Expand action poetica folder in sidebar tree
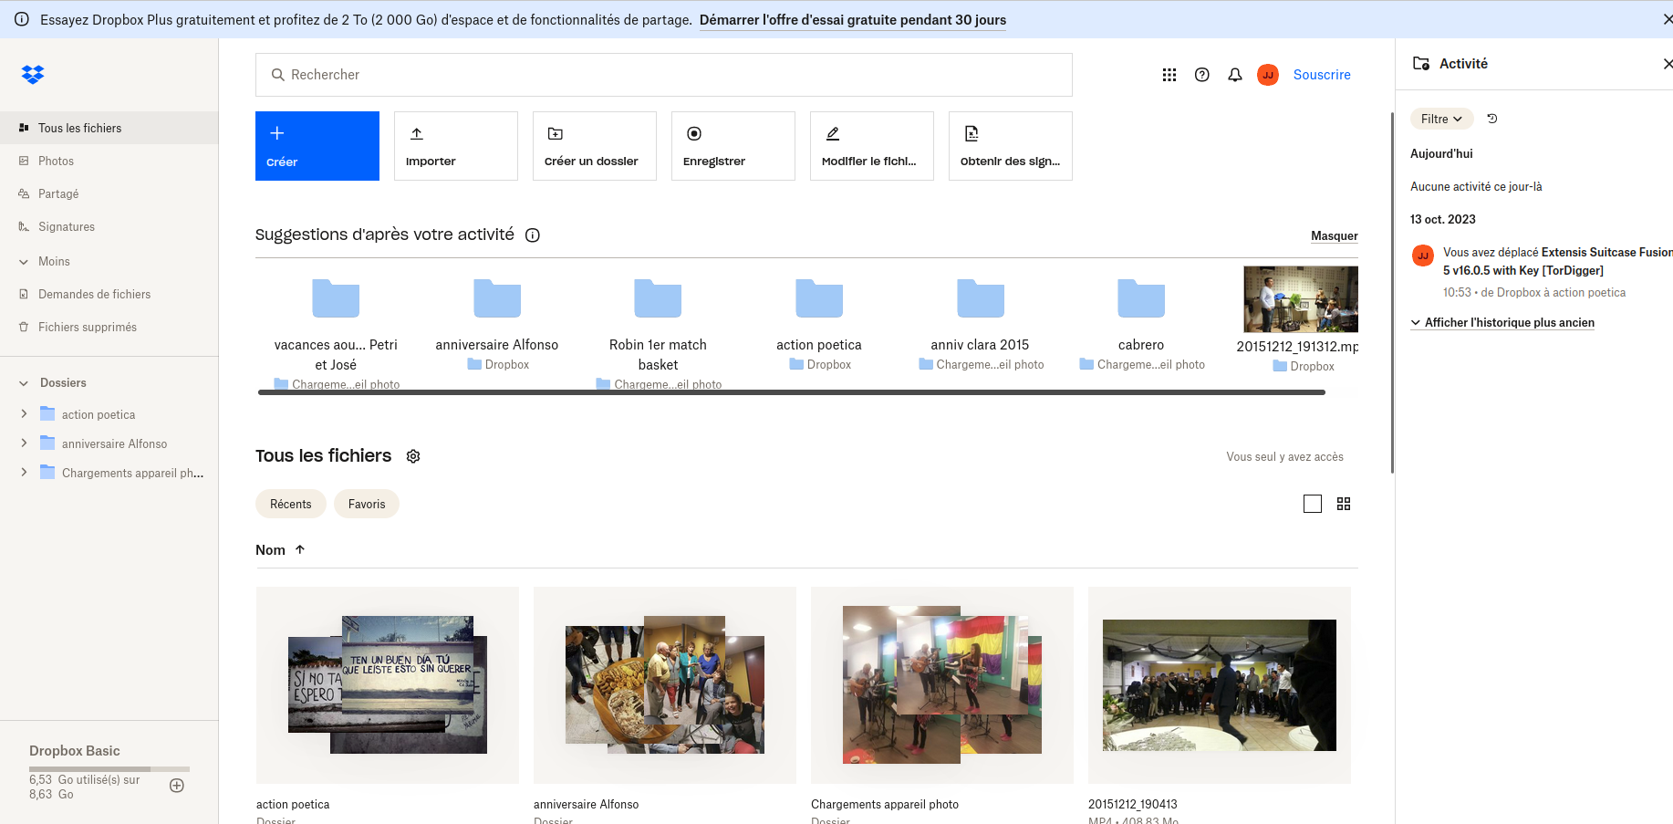This screenshot has width=1673, height=824. point(24,414)
